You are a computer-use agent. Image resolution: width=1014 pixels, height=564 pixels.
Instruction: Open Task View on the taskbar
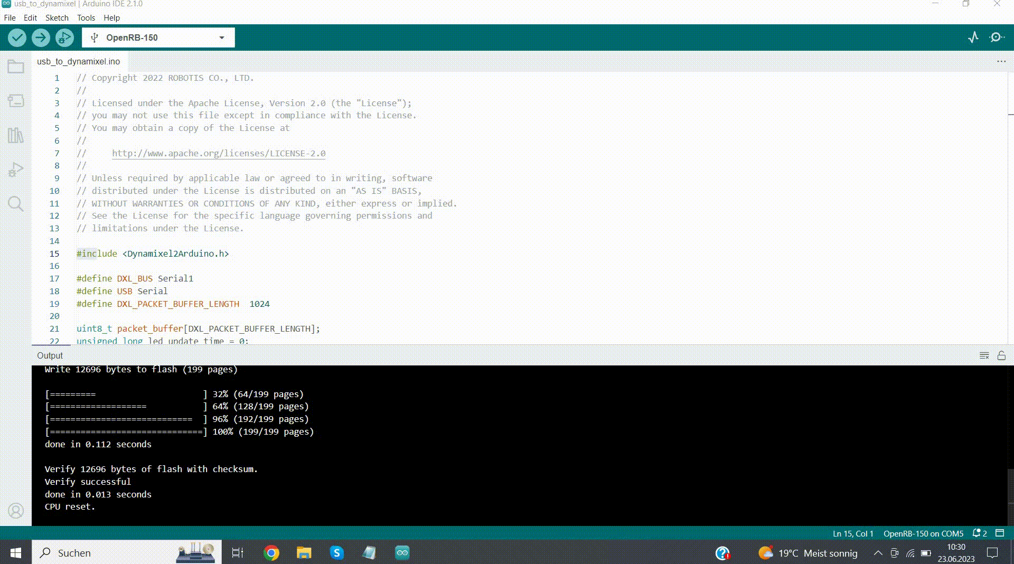[x=238, y=552]
